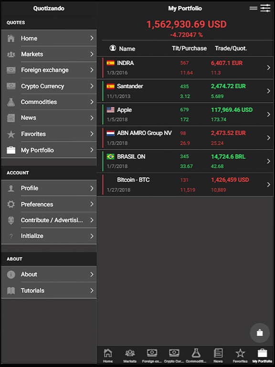275x367 pixels.
Task: Click the Netherlands flag beside ABN AMRO
Action: (x=111, y=133)
